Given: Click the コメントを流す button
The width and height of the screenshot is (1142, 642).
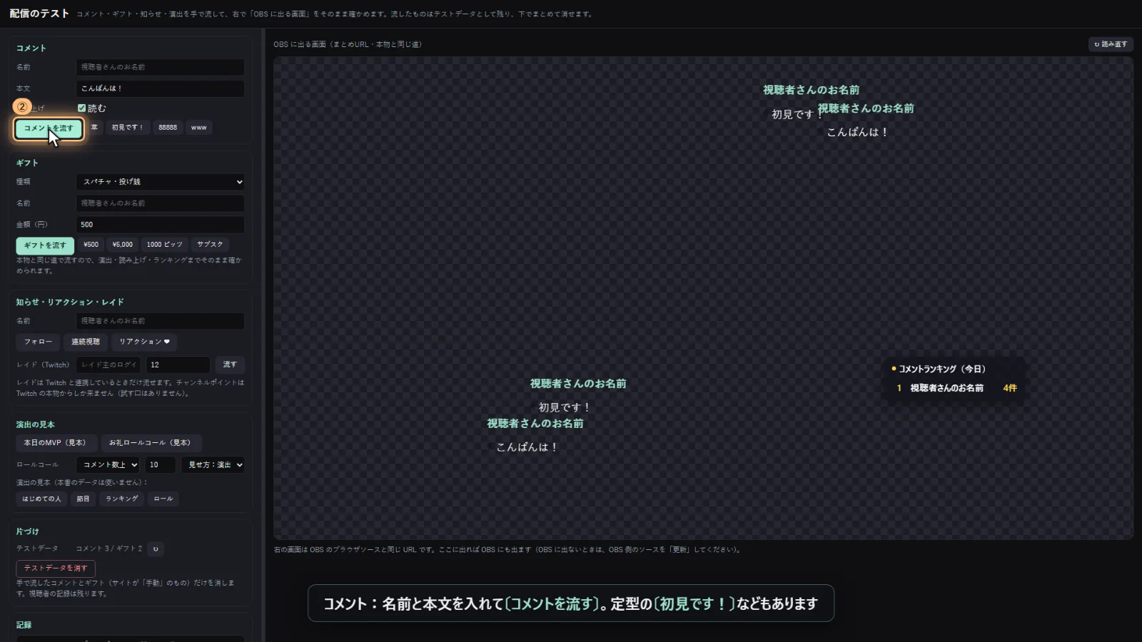Looking at the screenshot, I should pyautogui.click(x=49, y=128).
